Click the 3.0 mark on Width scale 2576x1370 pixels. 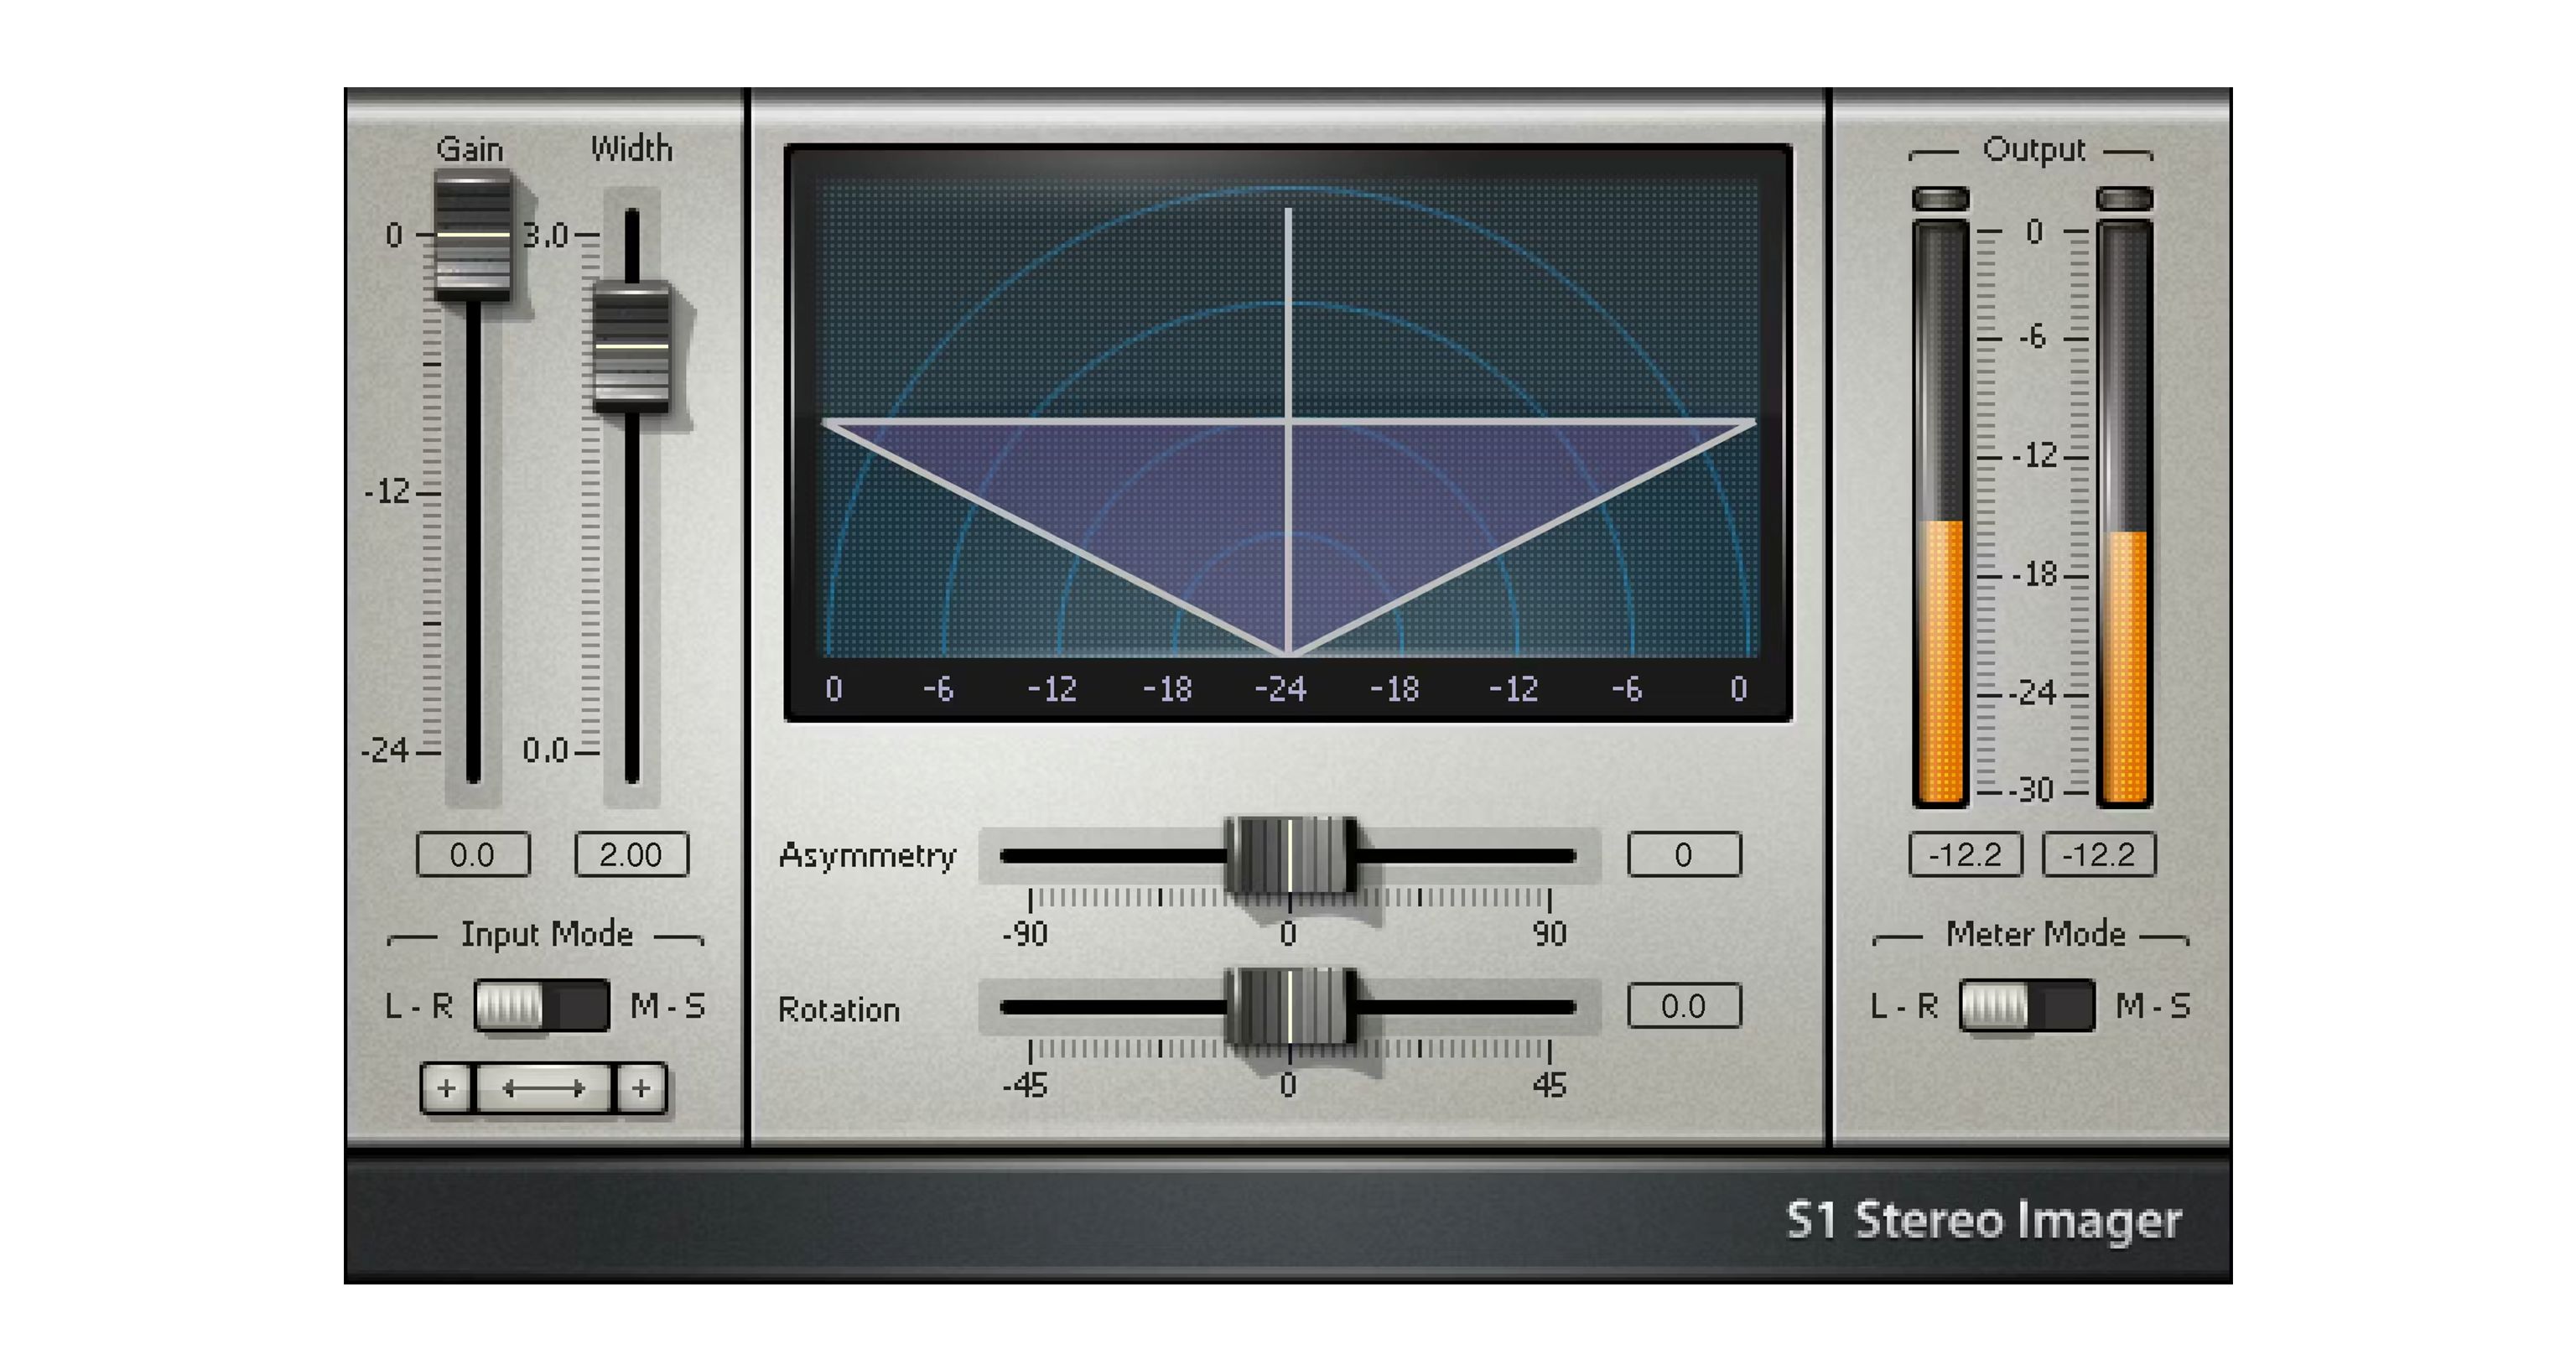point(545,235)
